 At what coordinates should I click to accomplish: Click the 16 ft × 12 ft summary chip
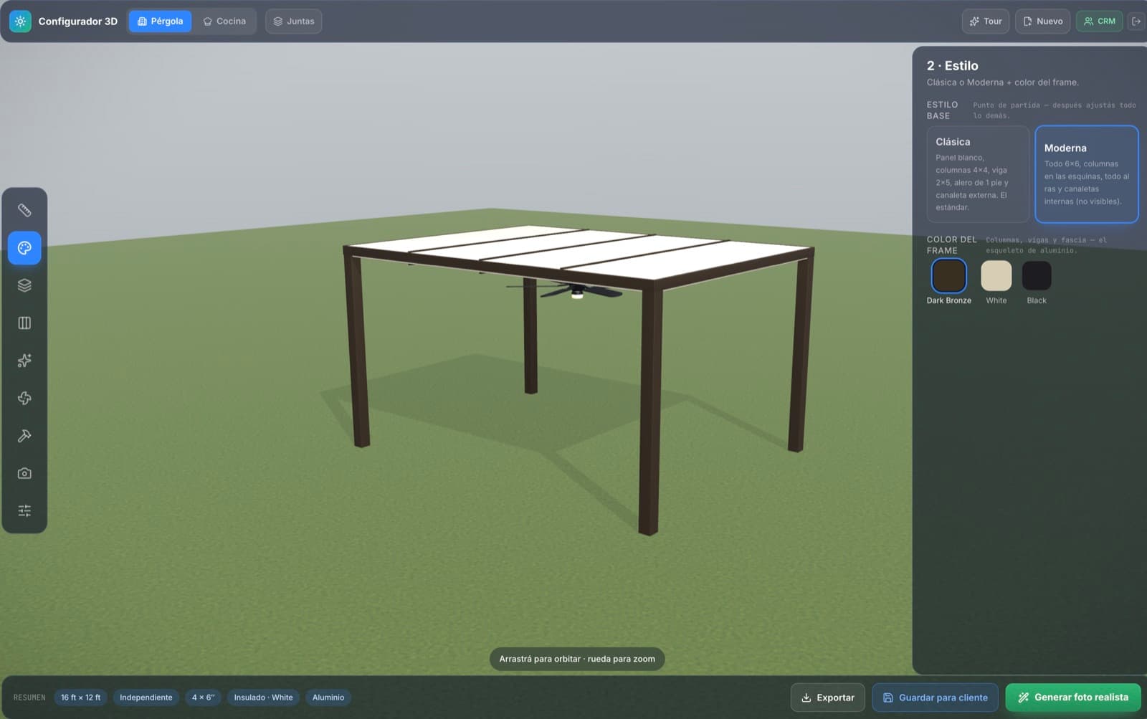point(80,697)
